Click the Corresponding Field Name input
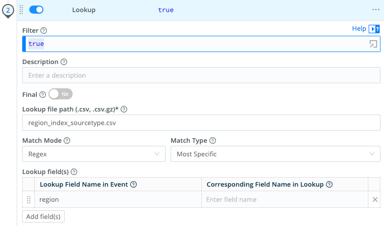This screenshot has height=226, width=384. coord(285,199)
